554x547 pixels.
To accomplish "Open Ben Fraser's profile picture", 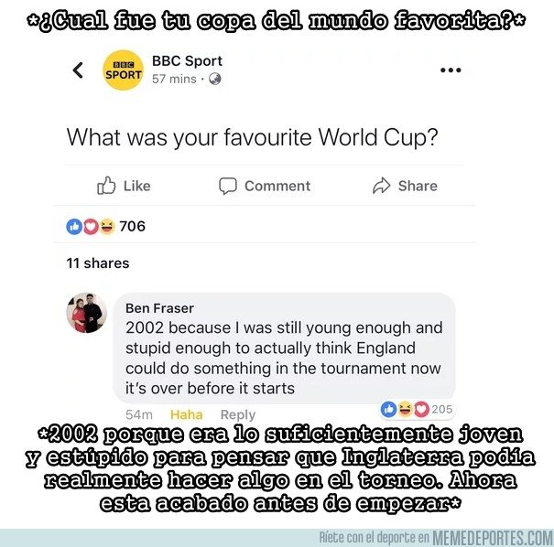I will coord(87,313).
